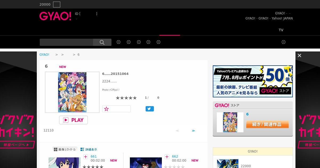Click the number 12110 below the PLAY button
This screenshot has width=320, height=168.
coord(49,130)
